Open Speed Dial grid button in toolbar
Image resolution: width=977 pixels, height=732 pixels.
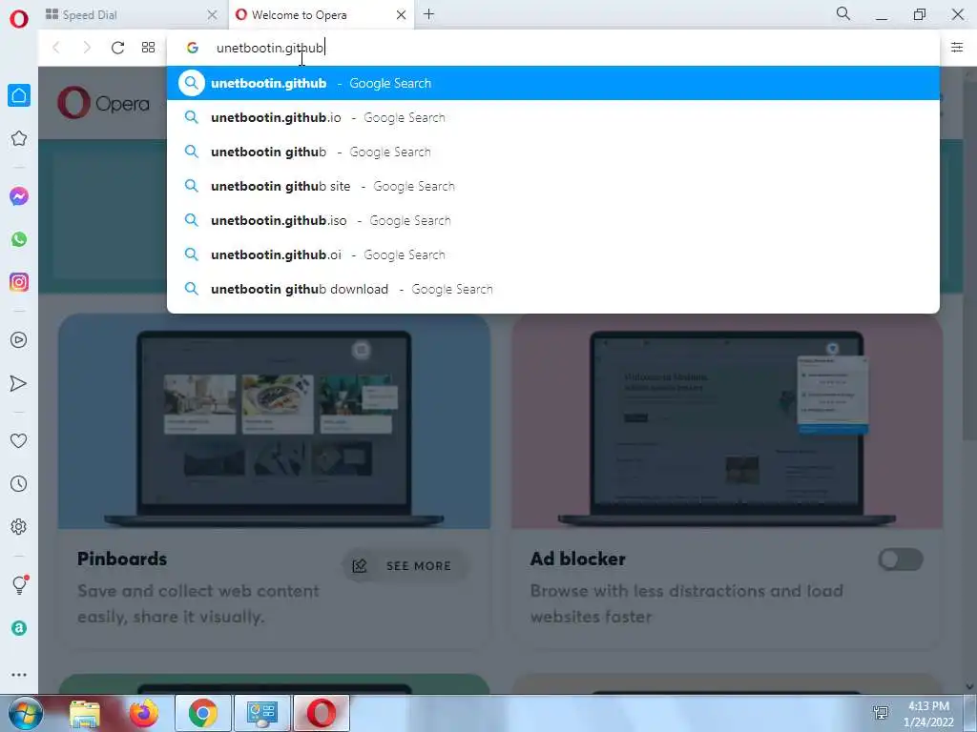(148, 48)
